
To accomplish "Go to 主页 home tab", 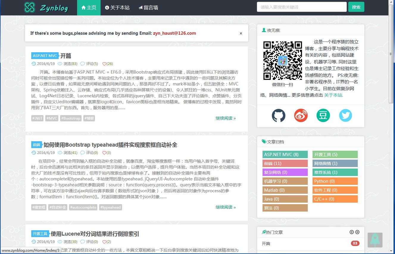I will coord(89,8).
